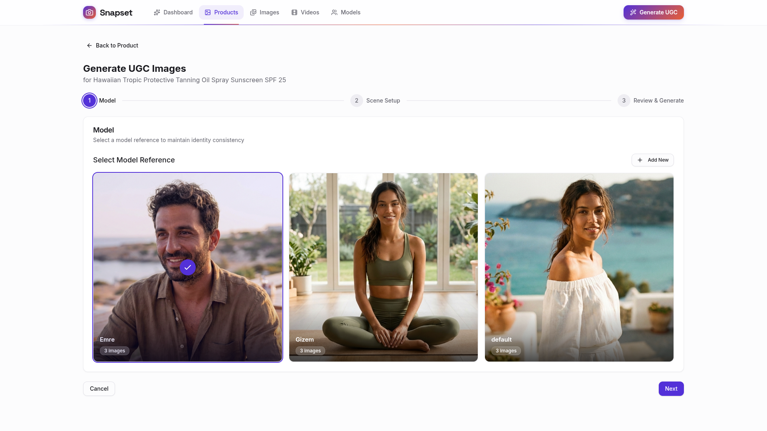The height and width of the screenshot is (431, 767).
Task: Click the Hawaiian Tropic product subtitle
Action: [x=185, y=80]
